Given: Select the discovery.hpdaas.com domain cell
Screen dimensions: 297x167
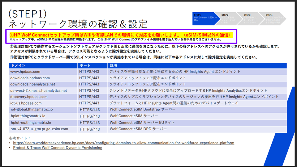Looking at the screenshot, I should (x=43, y=97).
